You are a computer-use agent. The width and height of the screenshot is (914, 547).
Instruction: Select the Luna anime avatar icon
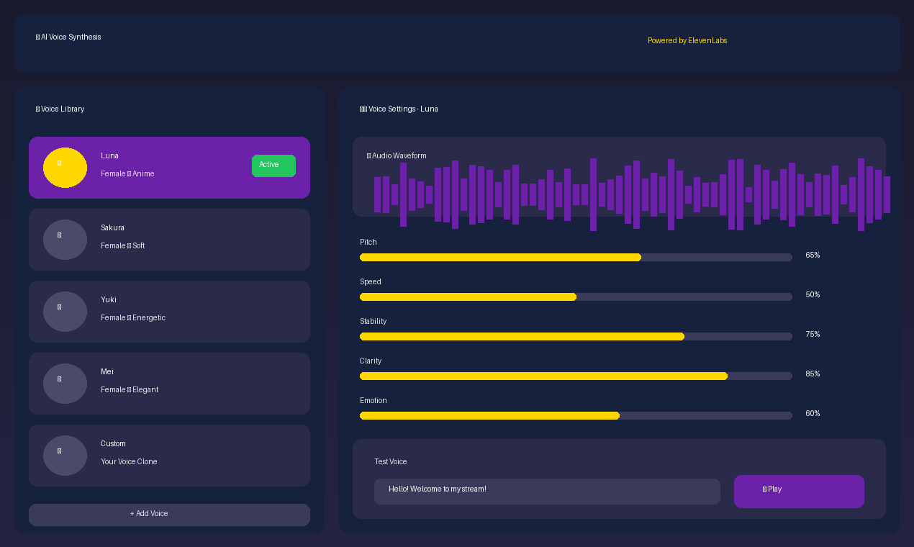(65, 167)
